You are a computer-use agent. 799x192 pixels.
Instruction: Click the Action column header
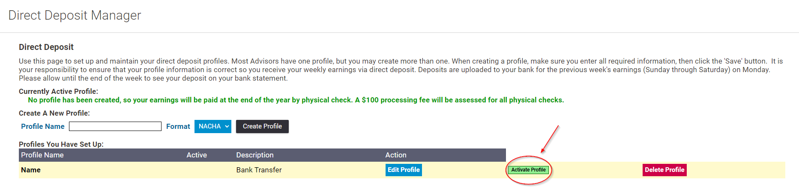(396, 155)
